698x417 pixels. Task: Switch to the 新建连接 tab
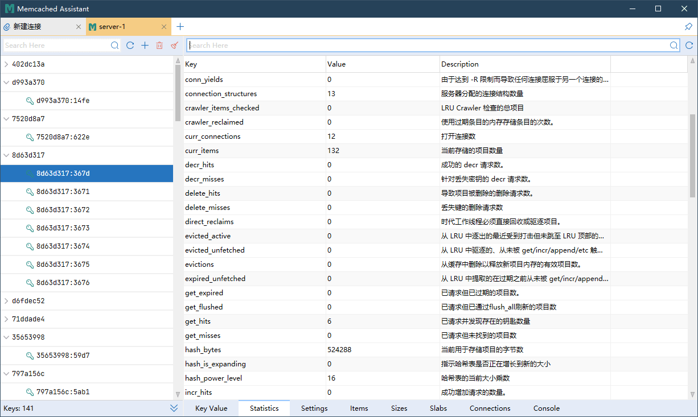point(43,27)
